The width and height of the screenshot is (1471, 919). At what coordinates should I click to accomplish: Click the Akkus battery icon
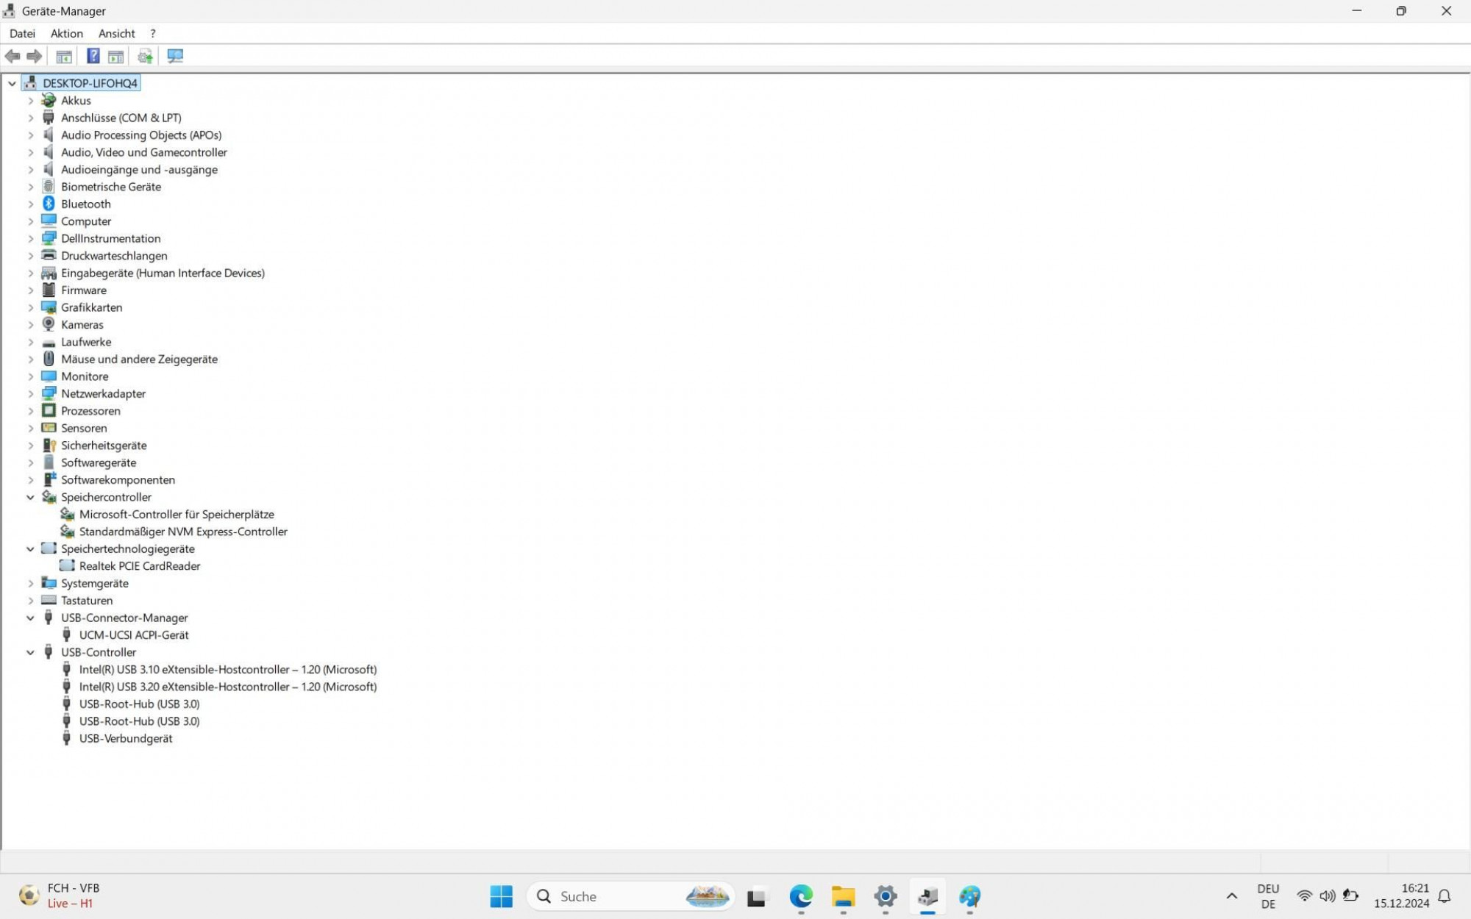(x=49, y=100)
